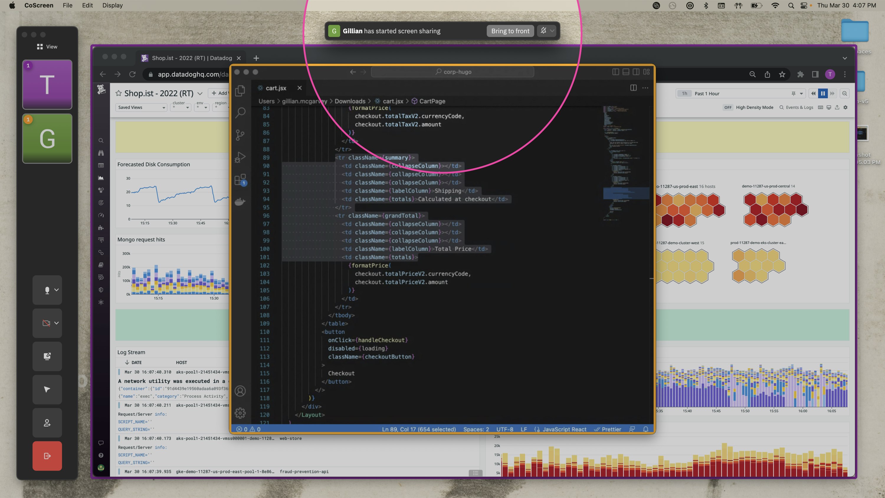885x498 pixels.
Task: Click CoScreen remote cursor arrow button
Action: tap(47, 389)
